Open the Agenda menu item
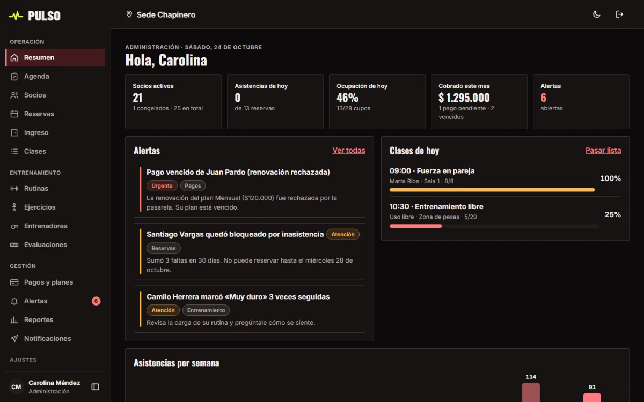 [55, 77]
